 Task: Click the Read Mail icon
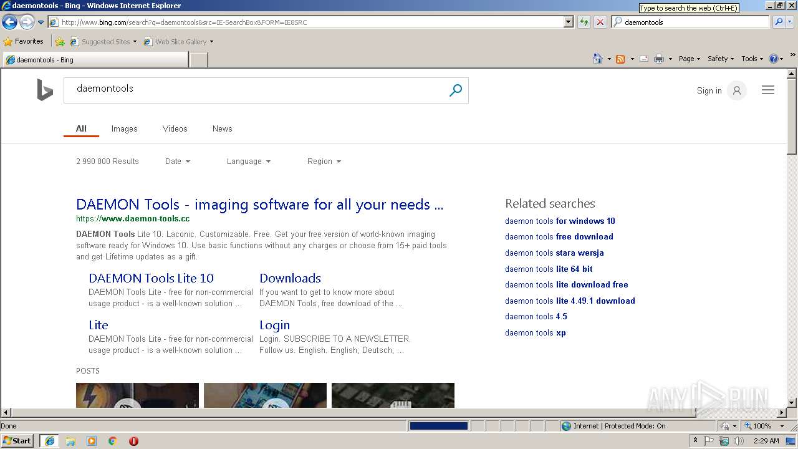[643, 59]
